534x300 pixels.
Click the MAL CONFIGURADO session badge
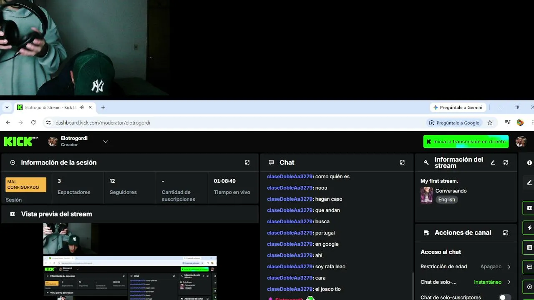tap(26, 185)
